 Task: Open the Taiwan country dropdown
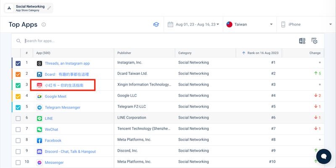pyautogui.click(x=249, y=25)
